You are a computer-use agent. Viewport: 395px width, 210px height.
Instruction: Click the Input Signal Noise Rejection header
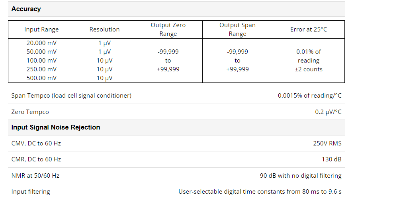coord(56,127)
